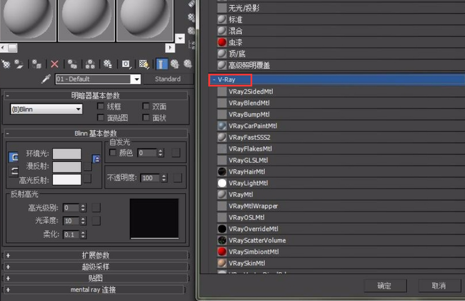
Task: Select the VRayLightMtl white sphere entry
Action: point(243,183)
